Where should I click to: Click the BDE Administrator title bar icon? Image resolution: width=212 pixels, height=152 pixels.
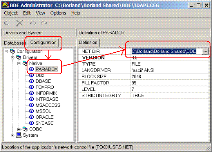point(5,5)
